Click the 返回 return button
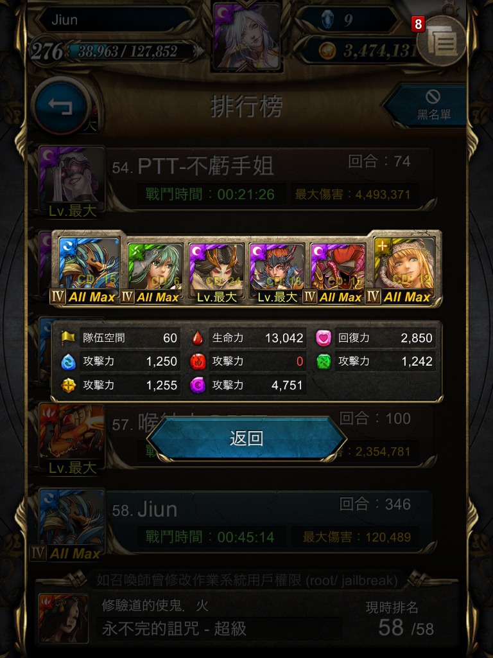 click(246, 438)
